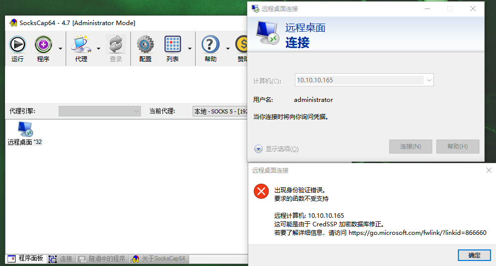
Task: Switch to the 隧道中的程序 tab
Action: 102,259
